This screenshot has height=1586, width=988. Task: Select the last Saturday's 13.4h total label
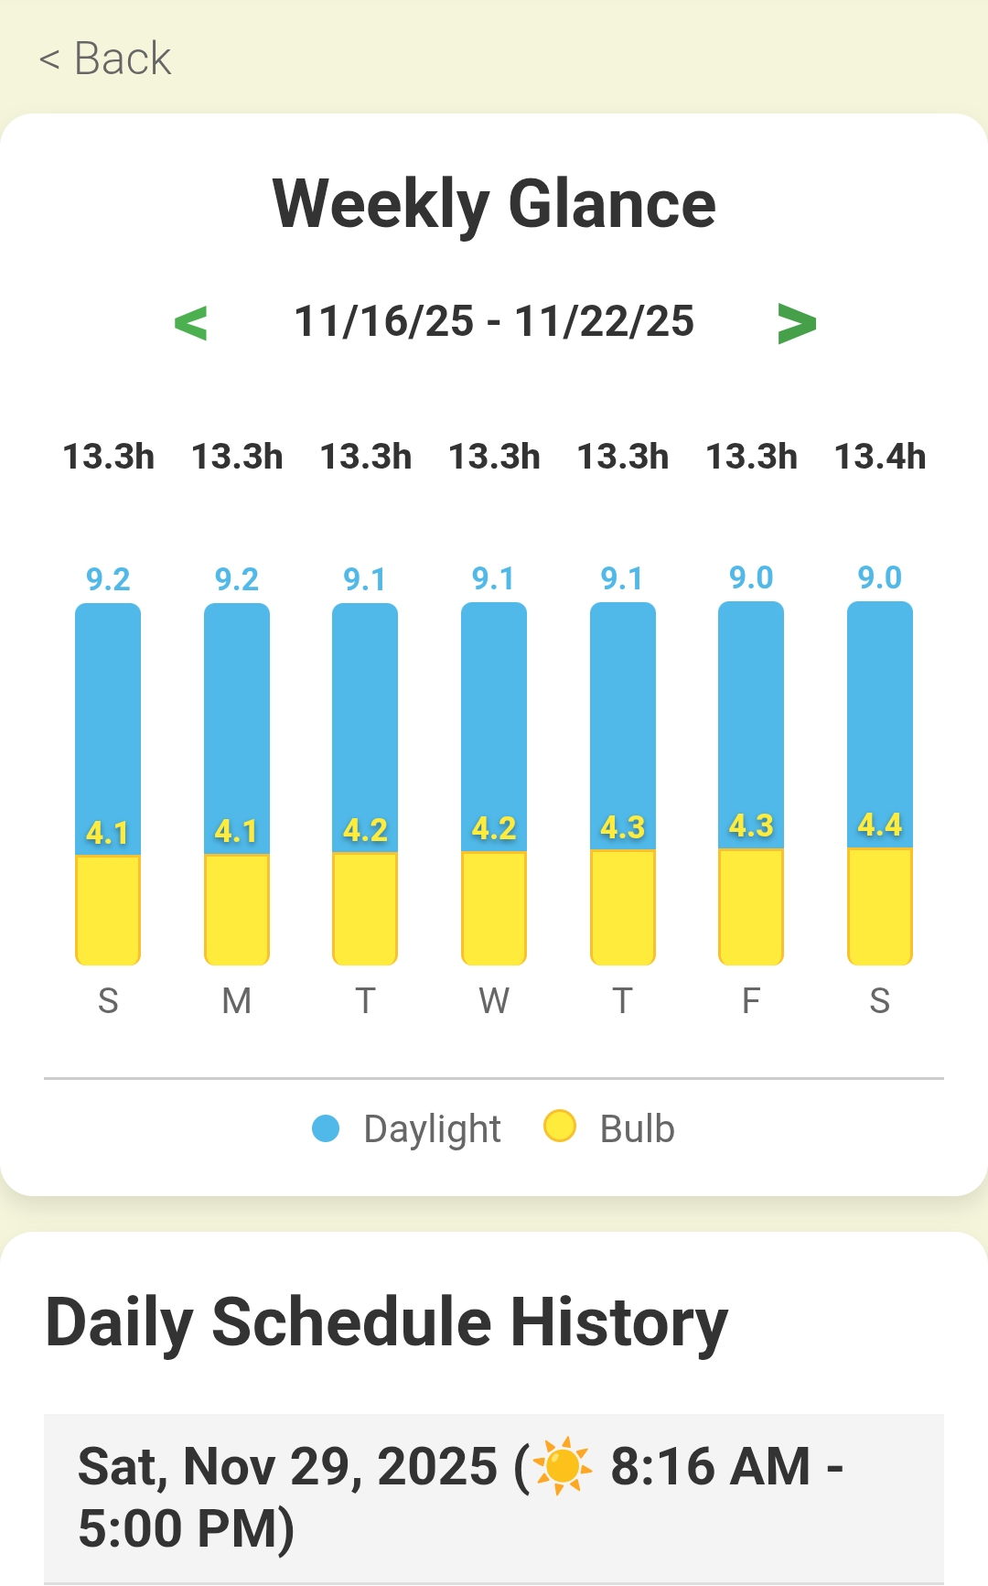880,457
